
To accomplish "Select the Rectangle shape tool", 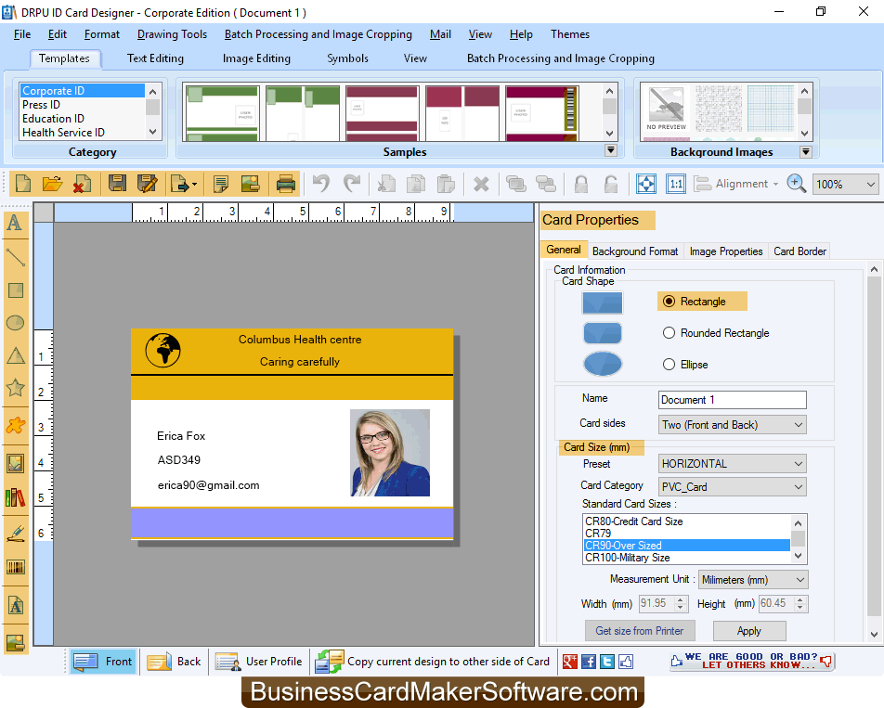I will [x=15, y=290].
